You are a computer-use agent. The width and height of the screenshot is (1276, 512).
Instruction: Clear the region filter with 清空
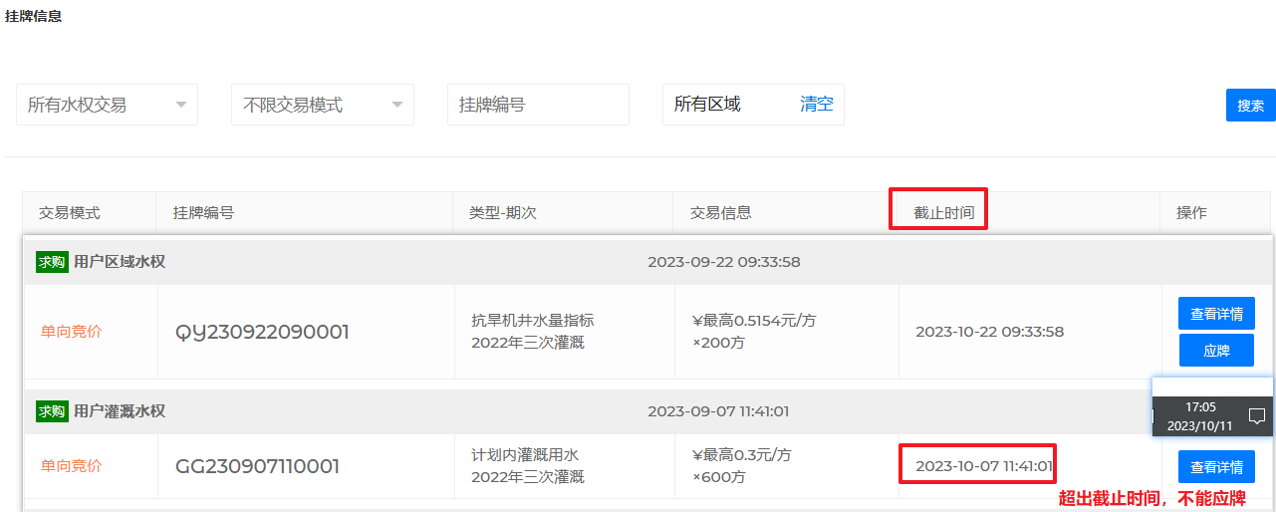817,105
